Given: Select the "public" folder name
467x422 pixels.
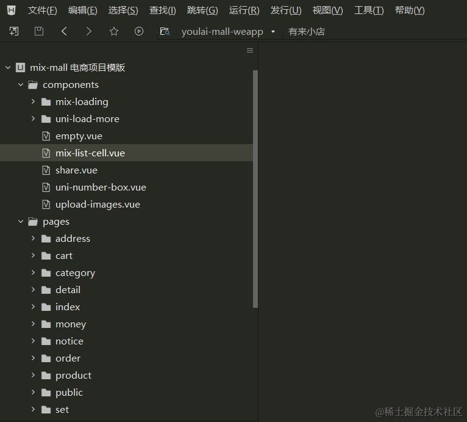Looking at the screenshot, I should click(x=69, y=393).
